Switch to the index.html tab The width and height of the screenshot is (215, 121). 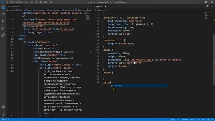click(14, 6)
